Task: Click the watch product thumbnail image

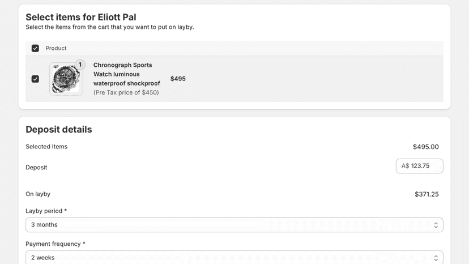Action: [66, 79]
